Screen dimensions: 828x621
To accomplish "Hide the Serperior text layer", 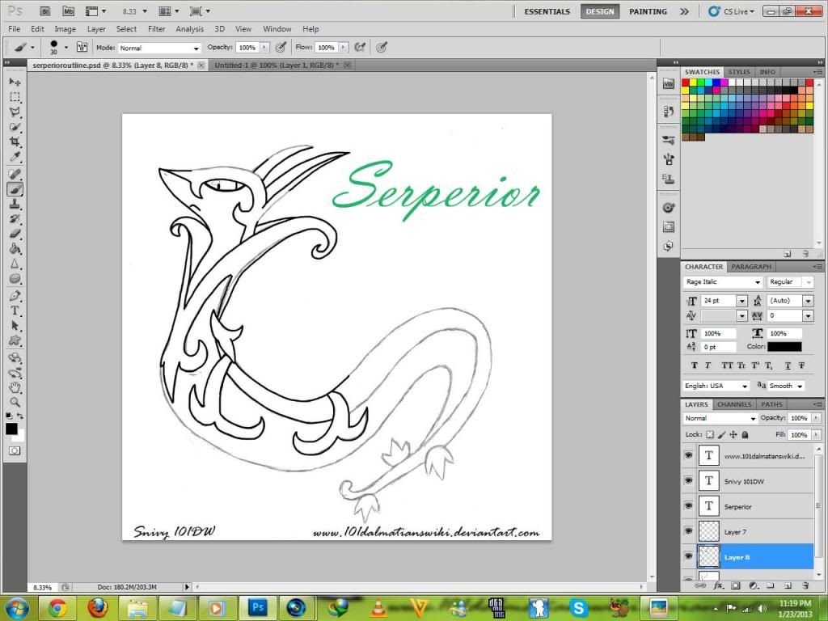I will (688, 506).
